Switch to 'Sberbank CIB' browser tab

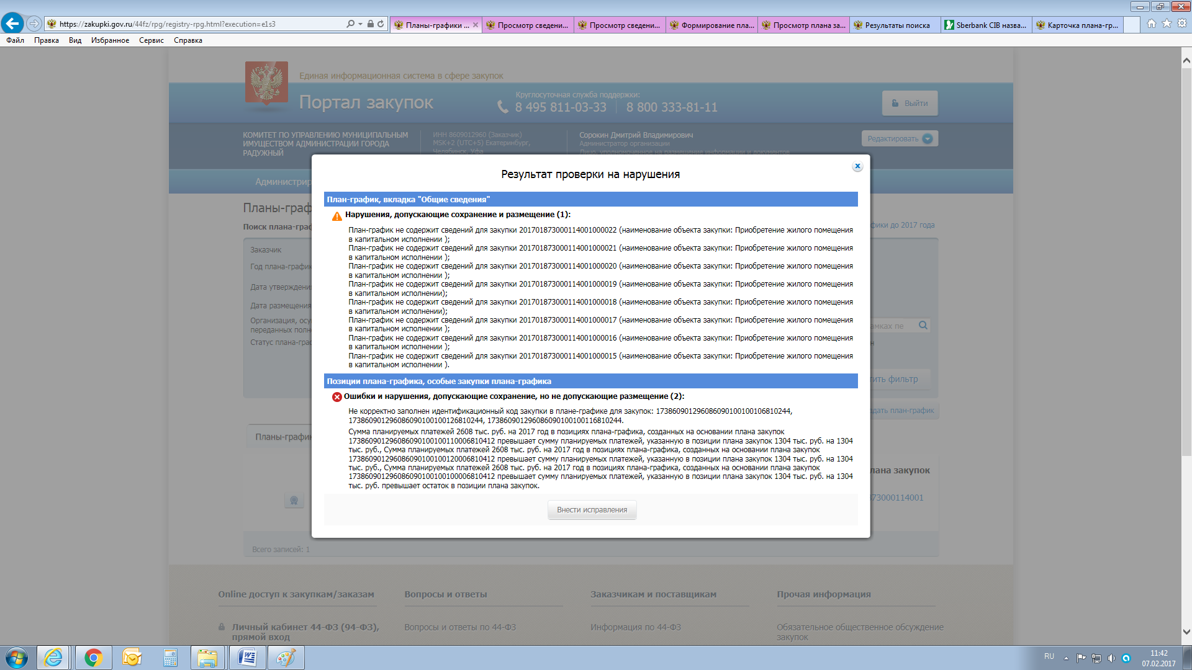point(986,25)
